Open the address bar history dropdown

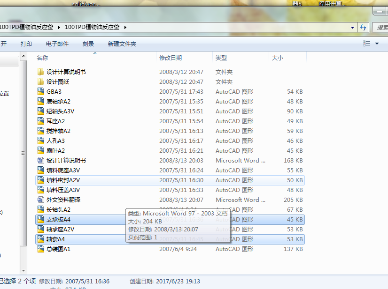pyautogui.click(x=353, y=27)
